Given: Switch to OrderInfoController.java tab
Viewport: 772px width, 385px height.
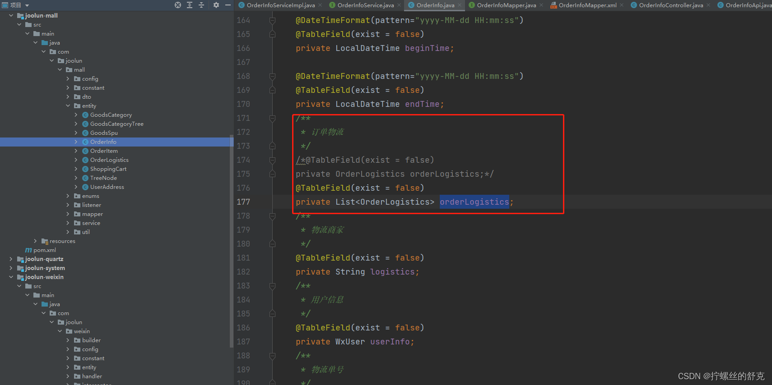Looking at the screenshot, I should (671, 5).
